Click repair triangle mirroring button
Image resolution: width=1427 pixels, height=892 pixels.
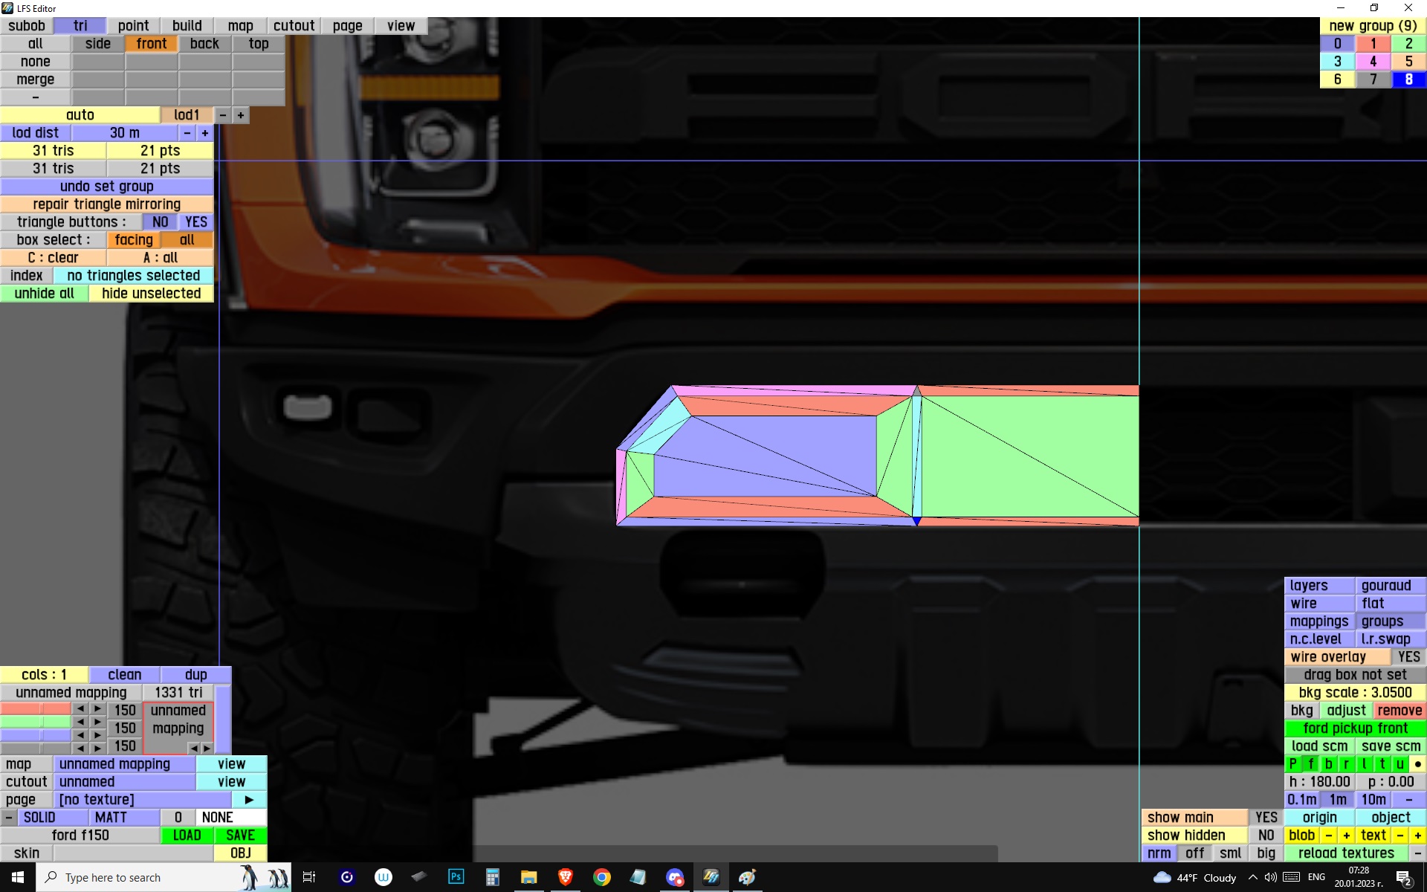click(106, 204)
